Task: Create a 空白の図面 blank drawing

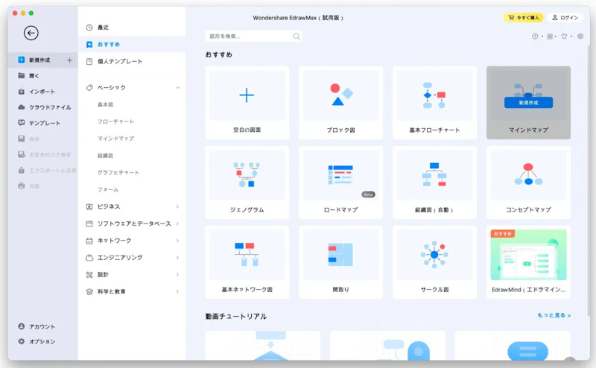Action: pos(247,103)
